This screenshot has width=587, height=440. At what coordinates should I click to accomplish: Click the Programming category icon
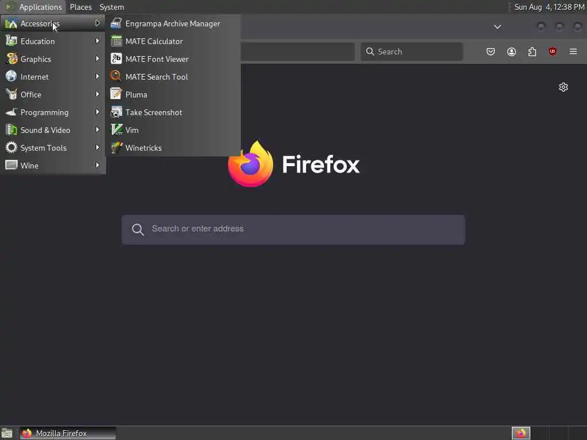pos(11,112)
